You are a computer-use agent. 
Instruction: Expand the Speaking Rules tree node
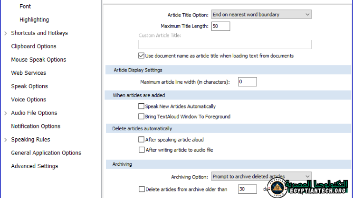(5, 140)
